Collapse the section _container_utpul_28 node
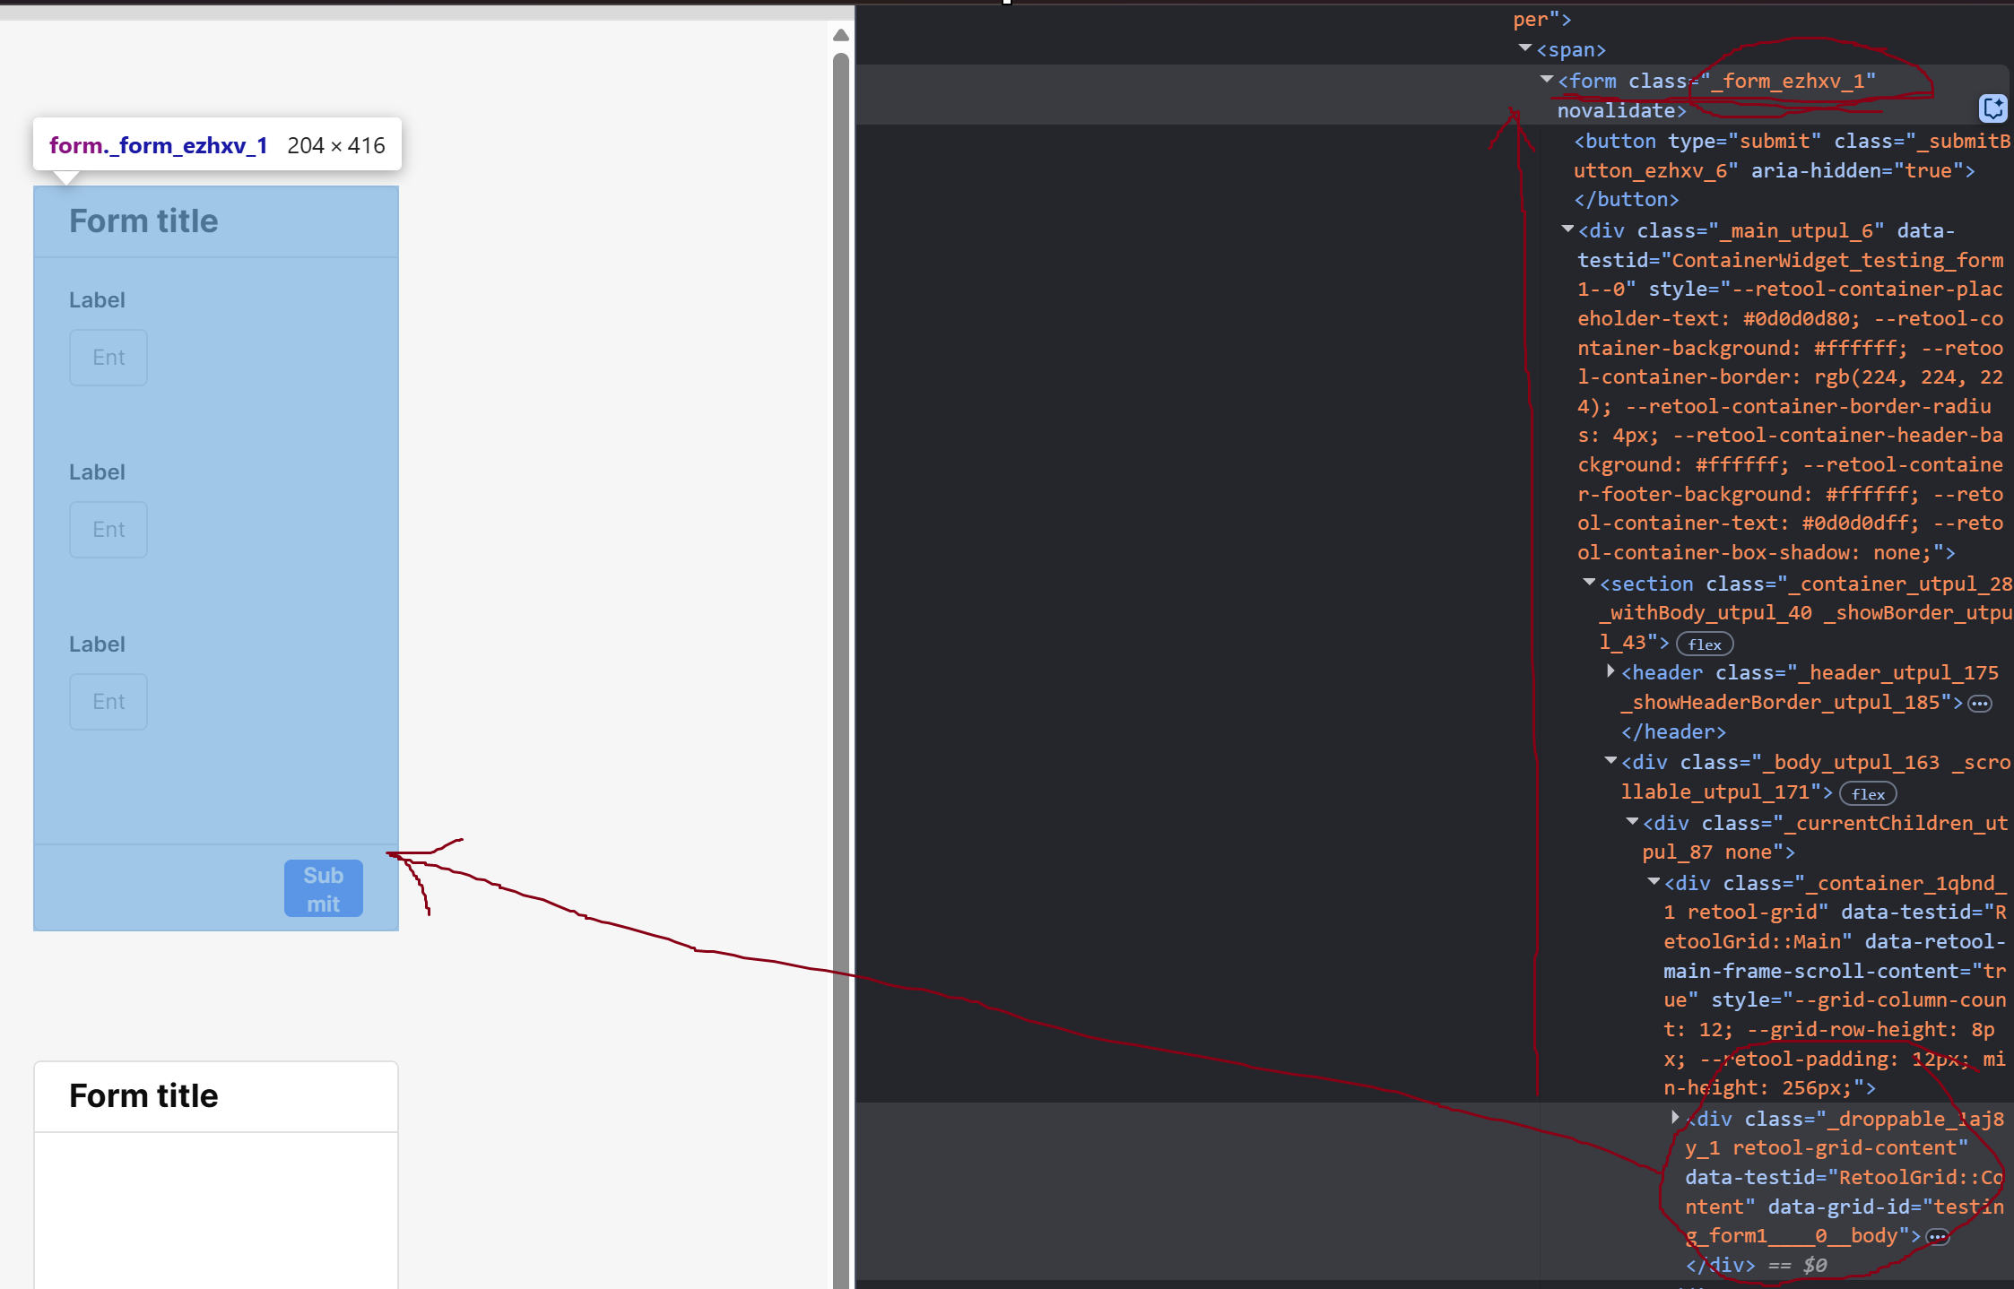The width and height of the screenshot is (2014, 1289). click(1589, 583)
